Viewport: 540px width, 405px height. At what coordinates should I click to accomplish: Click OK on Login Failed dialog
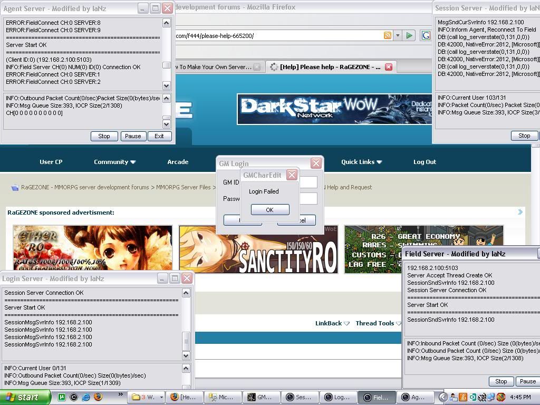[x=269, y=210]
